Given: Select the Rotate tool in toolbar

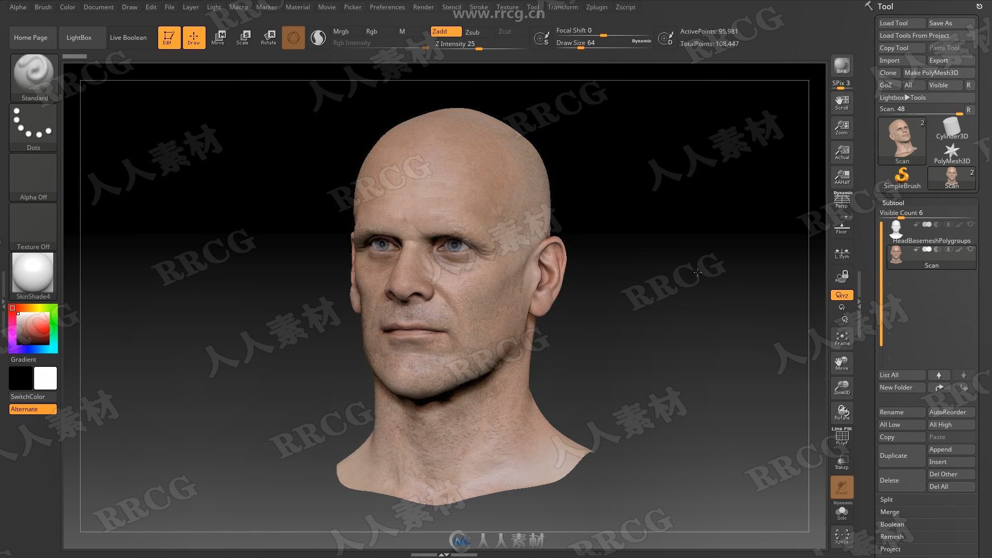Looking at the screenshot, I should [269, 38].
